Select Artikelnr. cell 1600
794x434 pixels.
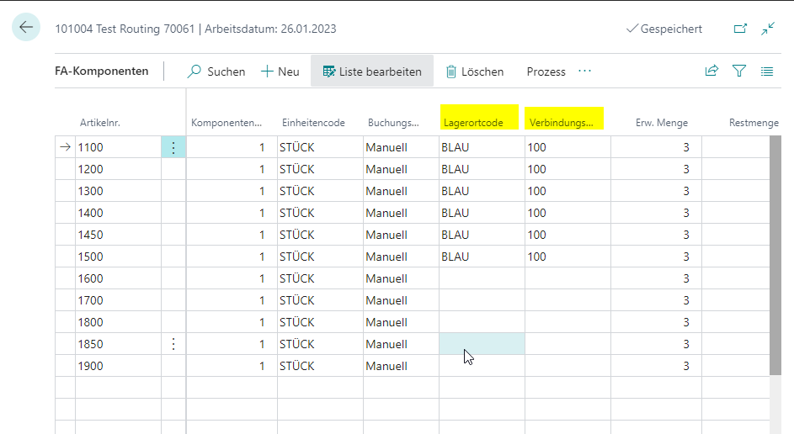pyautogui.click(x=118, y=278)
